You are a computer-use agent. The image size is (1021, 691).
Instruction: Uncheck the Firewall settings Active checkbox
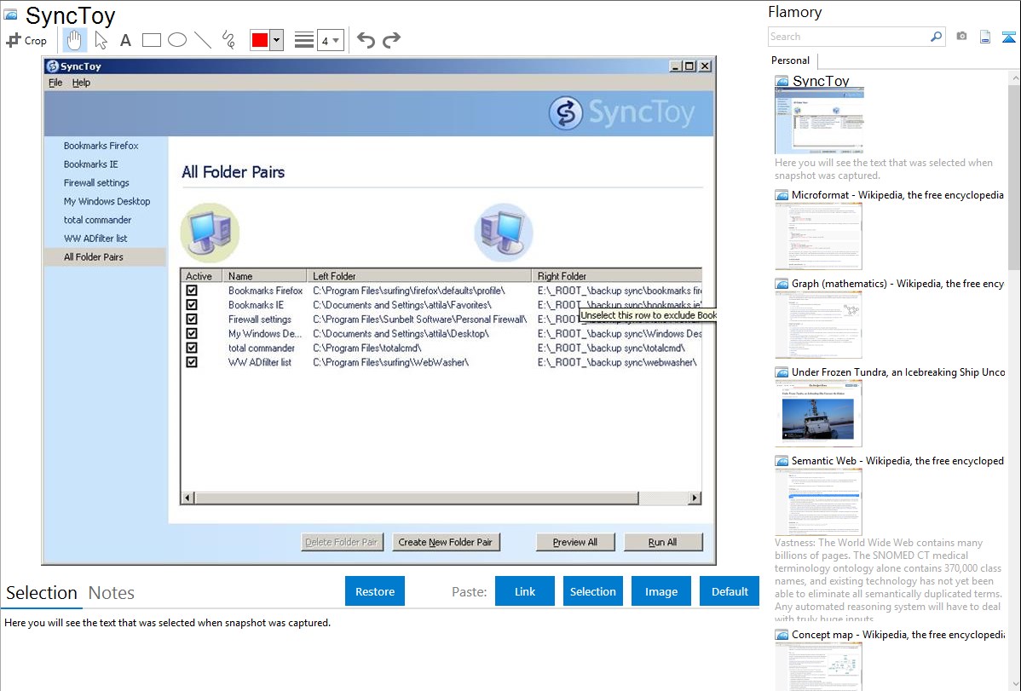click(x=192, y=320)
